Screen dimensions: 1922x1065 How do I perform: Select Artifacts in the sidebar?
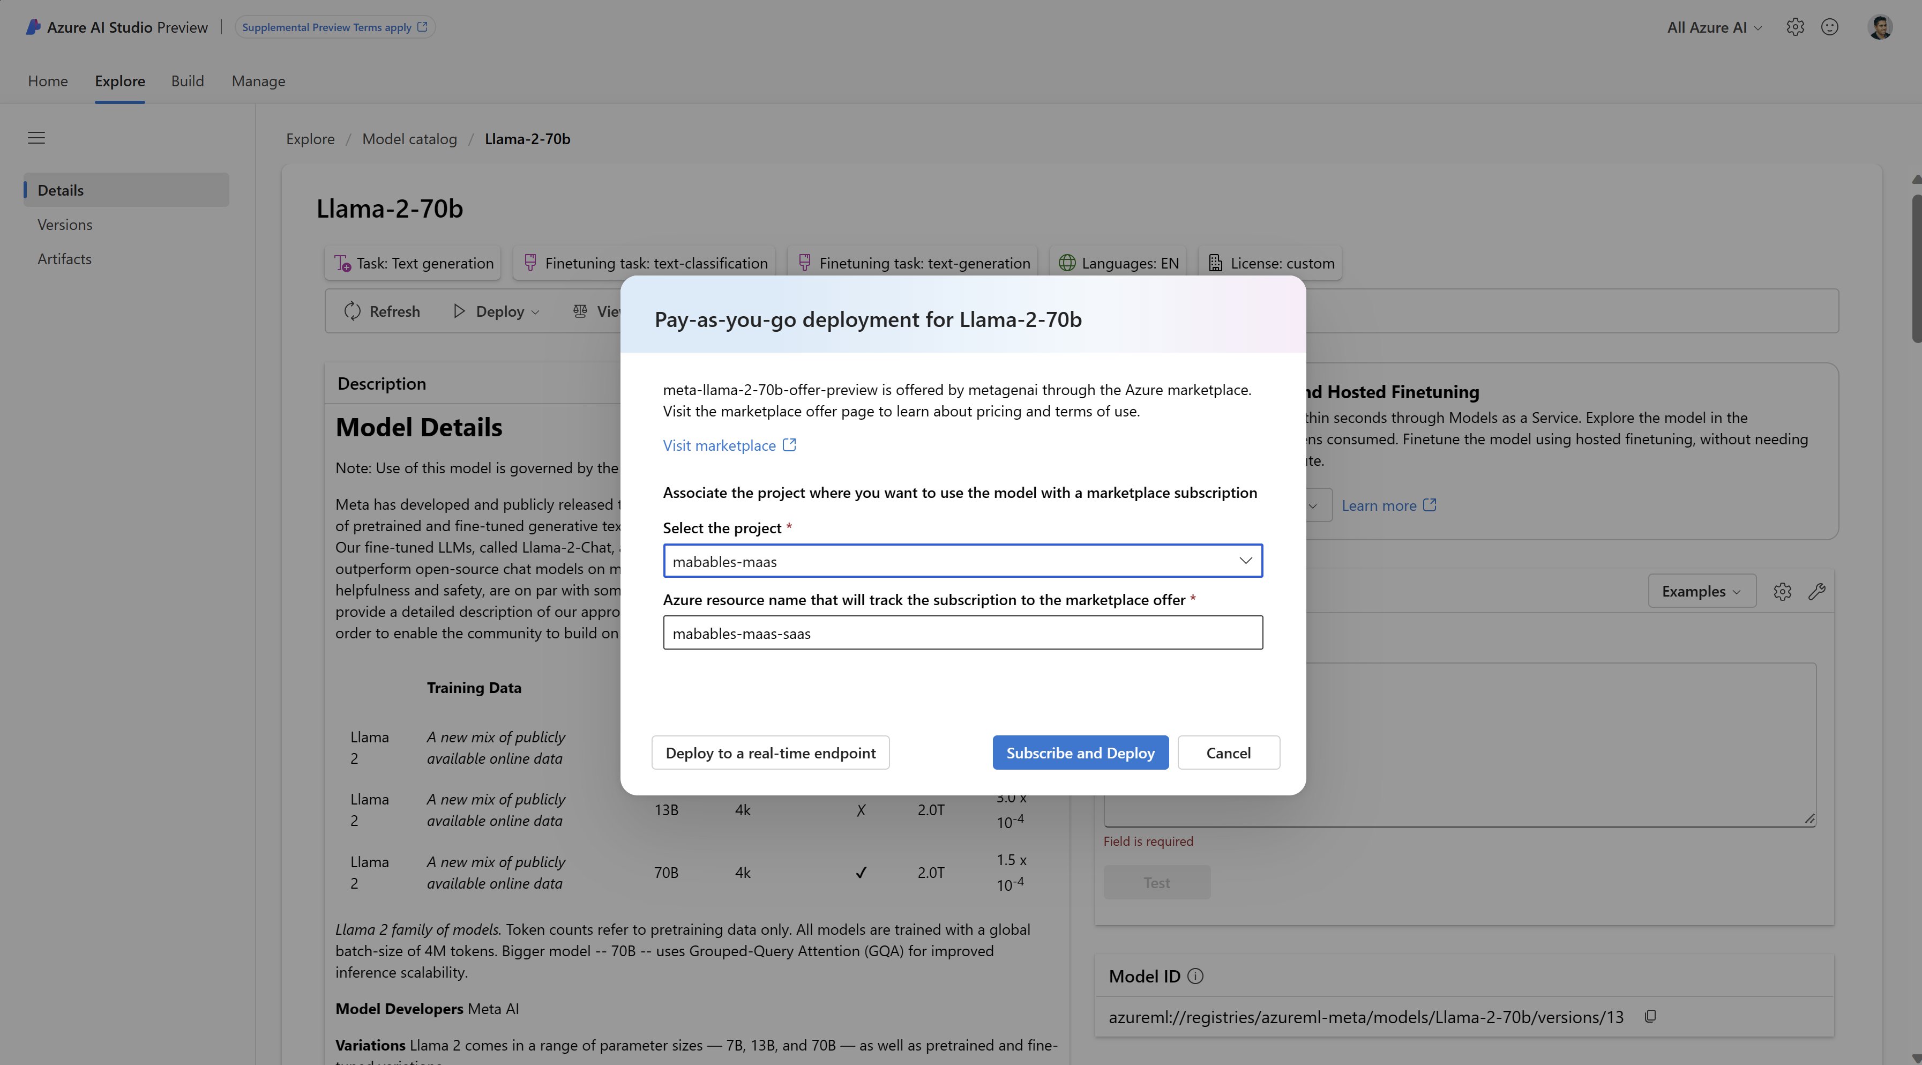(64, 258)
